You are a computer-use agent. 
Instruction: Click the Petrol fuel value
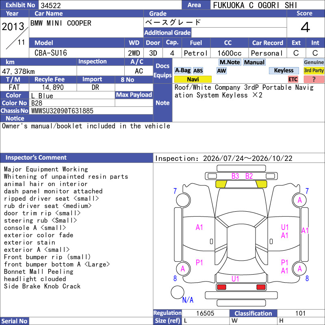coord(196,53)
